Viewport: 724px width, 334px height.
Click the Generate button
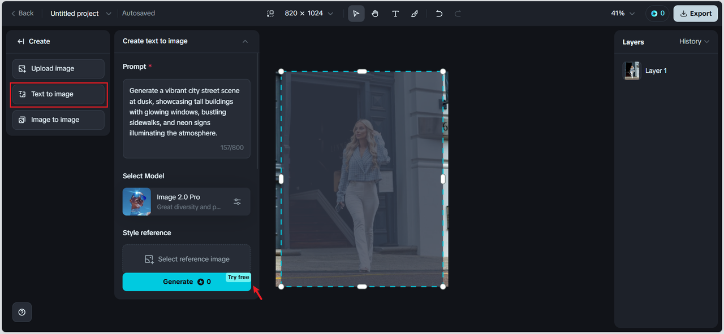(187, 282)
